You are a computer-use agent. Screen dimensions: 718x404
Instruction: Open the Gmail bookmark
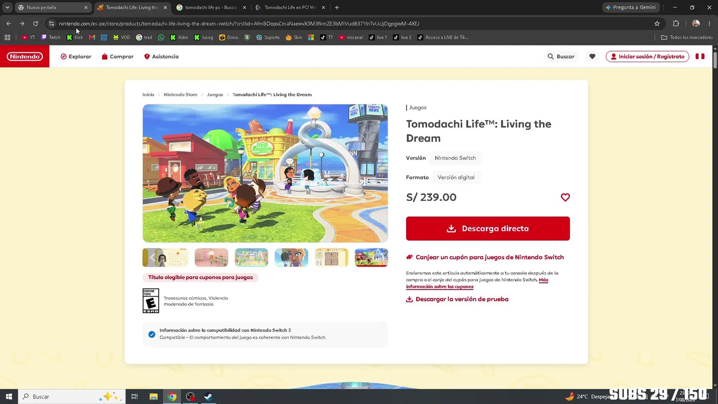(x=92, y=38)
